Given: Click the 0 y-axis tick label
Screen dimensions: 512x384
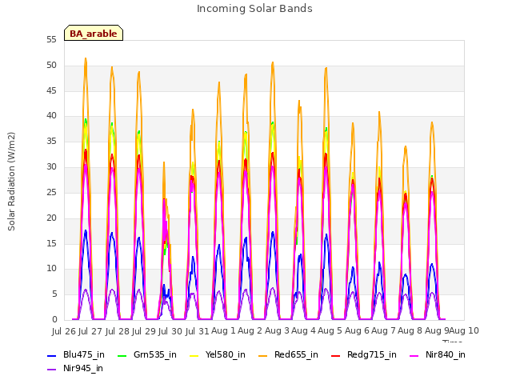Looking at the screenshot, I should coord(54,319).
